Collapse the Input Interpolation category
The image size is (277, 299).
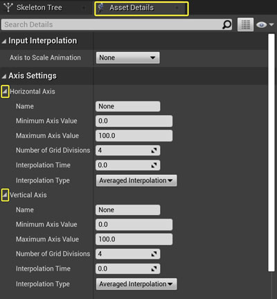[x=4, y=41]
